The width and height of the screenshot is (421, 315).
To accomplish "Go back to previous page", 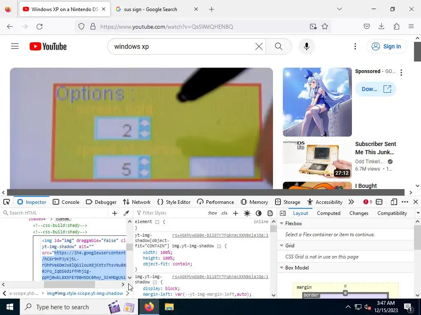I will click(x=10, y=27).
